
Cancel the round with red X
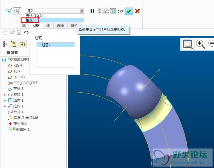coord(137,11)
